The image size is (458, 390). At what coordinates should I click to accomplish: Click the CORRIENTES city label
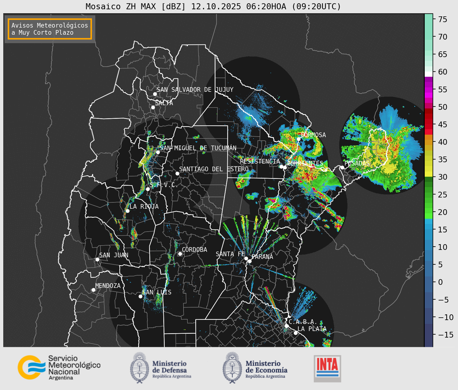[305, 163]
